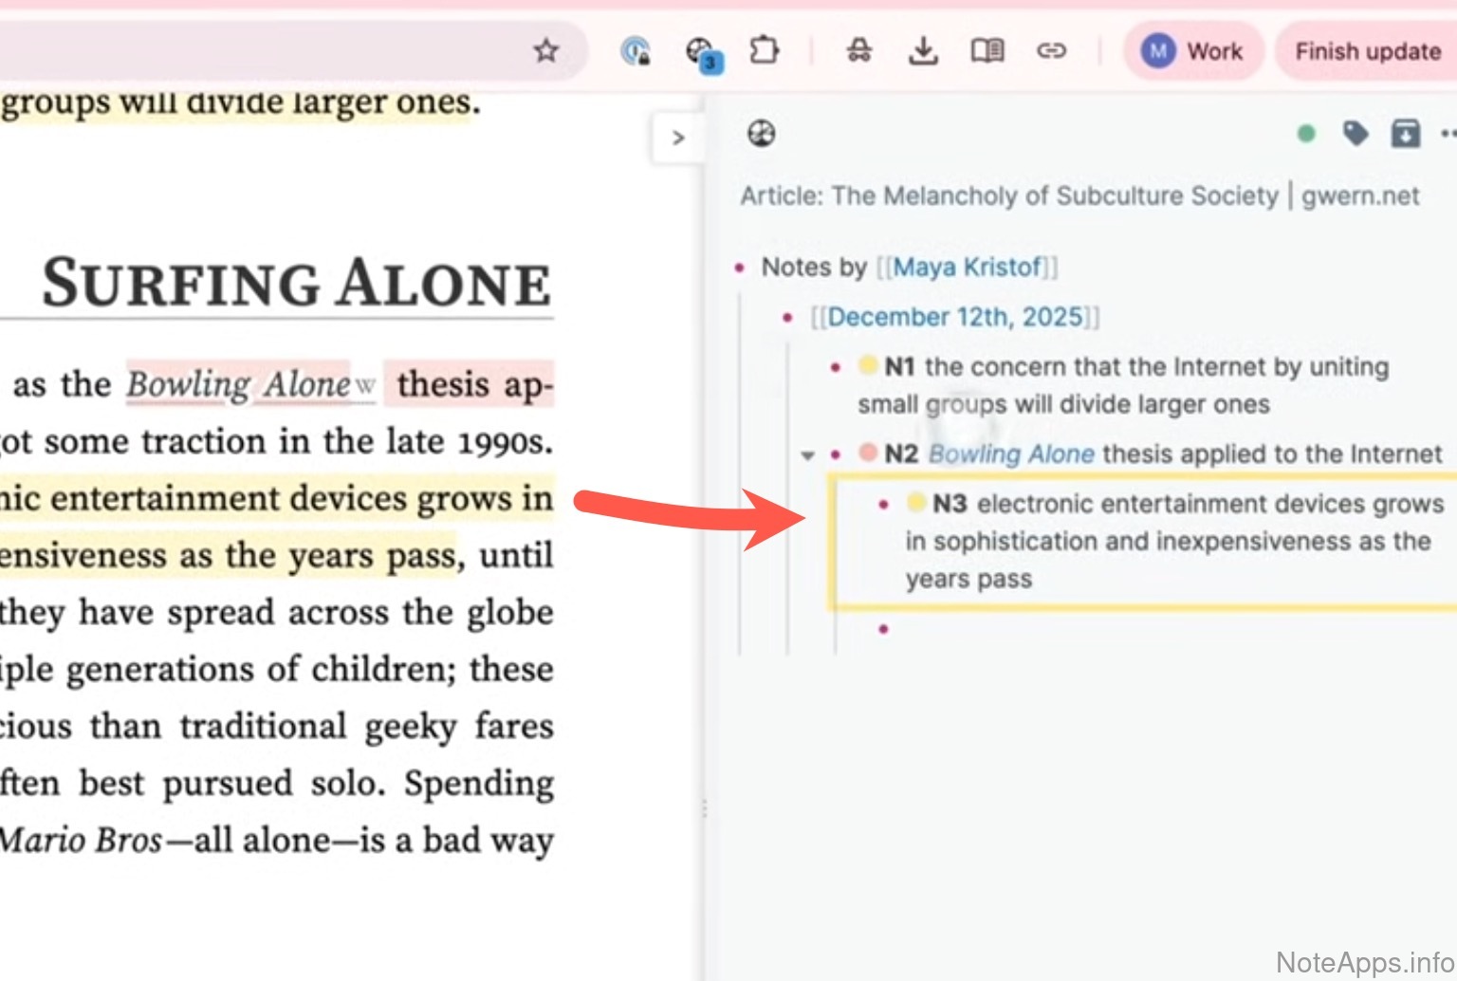Collapse the N2 Bowling Alone note bullet
1457x981 pixels.
point(807,455)
